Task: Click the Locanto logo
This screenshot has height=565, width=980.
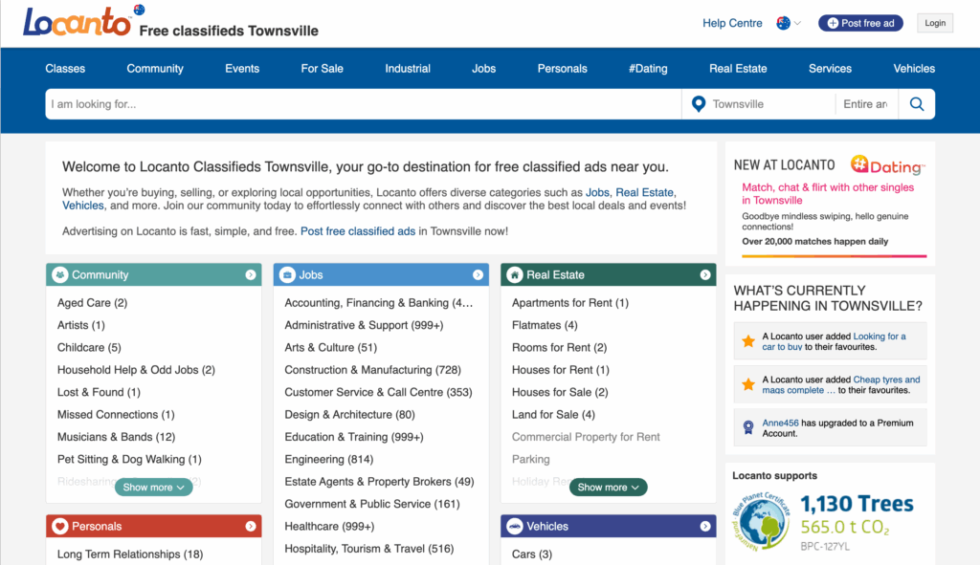Action: click(x=77, y=22)
